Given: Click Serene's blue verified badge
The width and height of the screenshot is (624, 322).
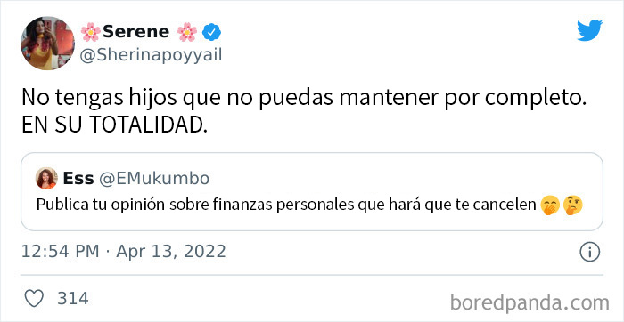Looking at the screenshot, I should 212,32.
